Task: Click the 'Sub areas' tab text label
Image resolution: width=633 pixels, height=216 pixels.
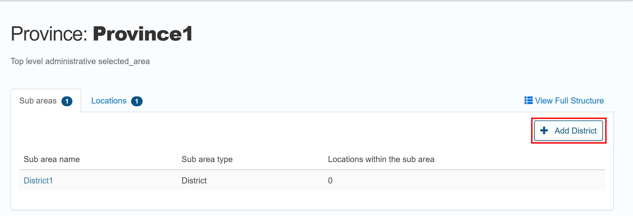Action: click(x=38, y=101)
